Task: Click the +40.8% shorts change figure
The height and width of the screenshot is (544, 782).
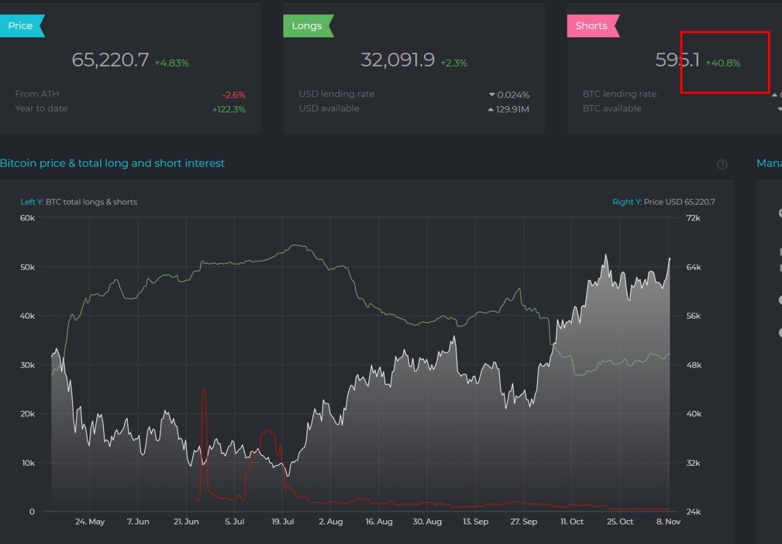Action: (x=723, y=63)
